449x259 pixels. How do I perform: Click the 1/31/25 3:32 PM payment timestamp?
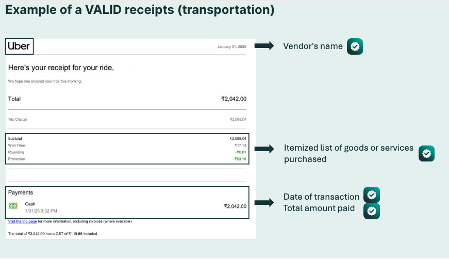coord(41,211)
